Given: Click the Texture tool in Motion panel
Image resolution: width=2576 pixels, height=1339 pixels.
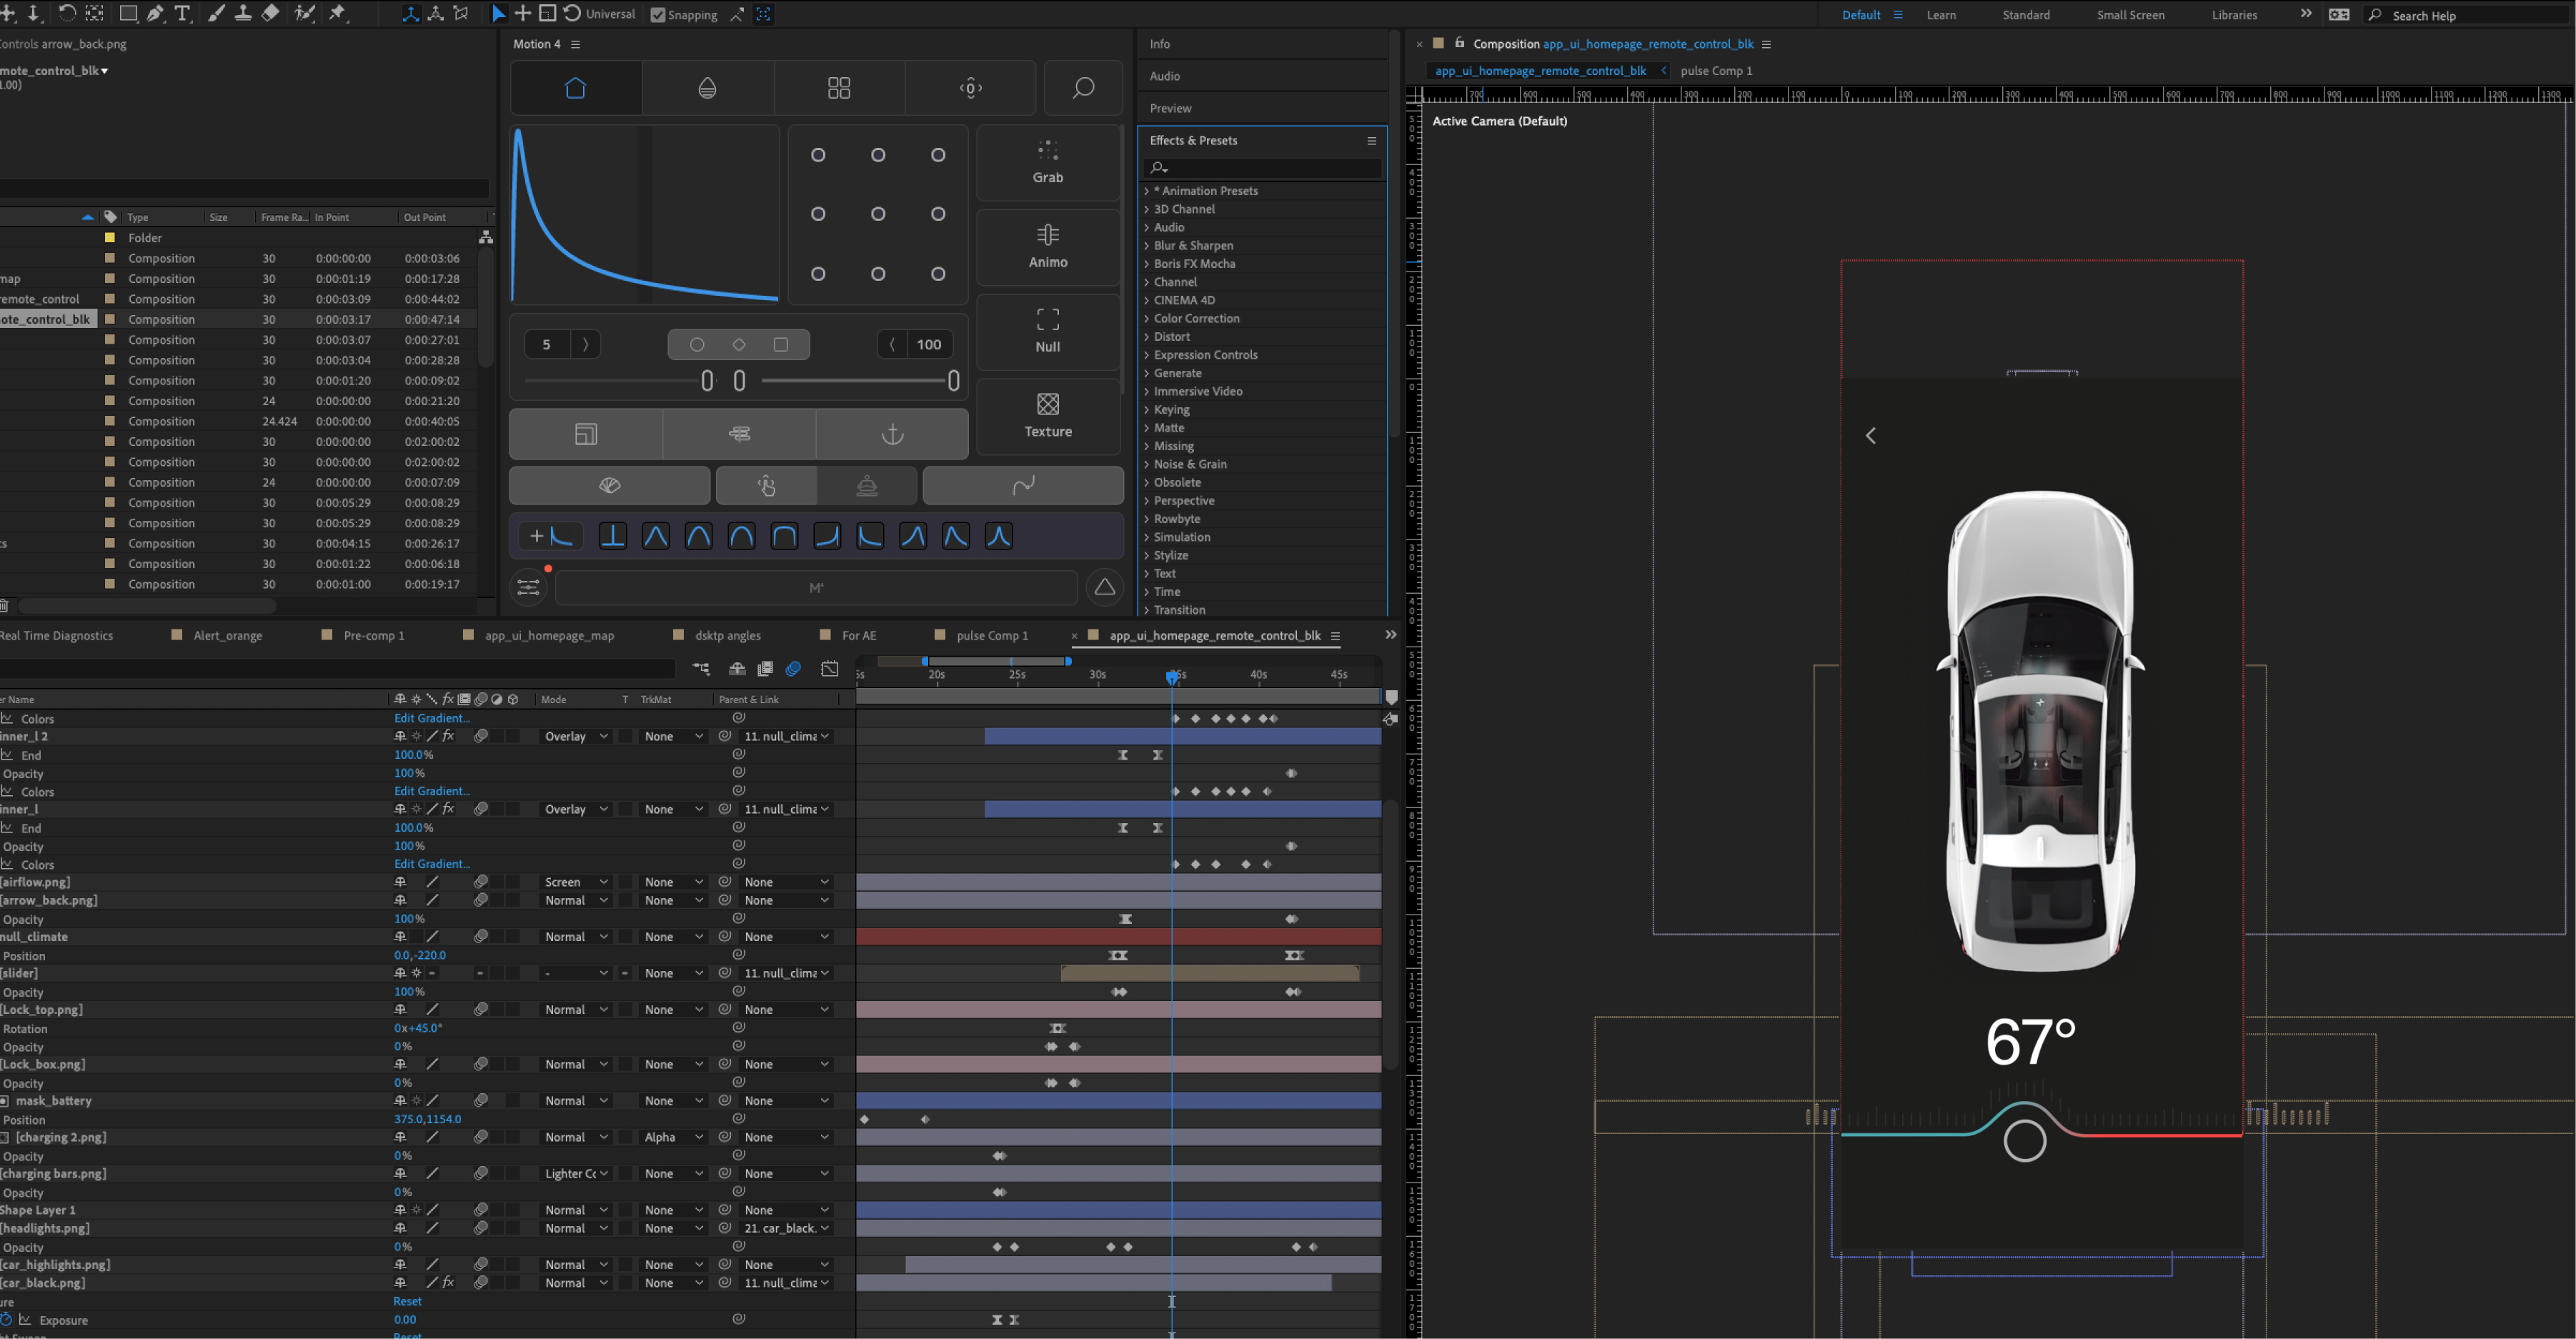Looking at the screenshot, I should pyautogui.click(x=1047, y=415).
